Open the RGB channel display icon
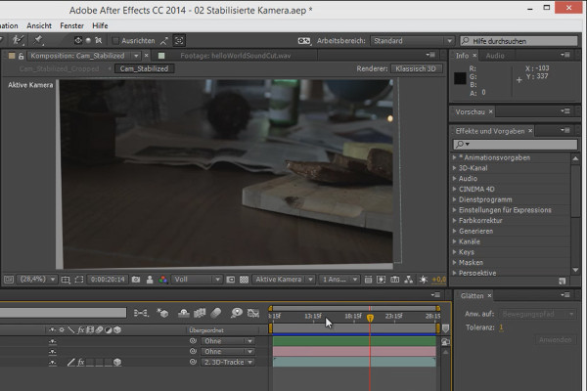587x391 pixels. point(162,280)
